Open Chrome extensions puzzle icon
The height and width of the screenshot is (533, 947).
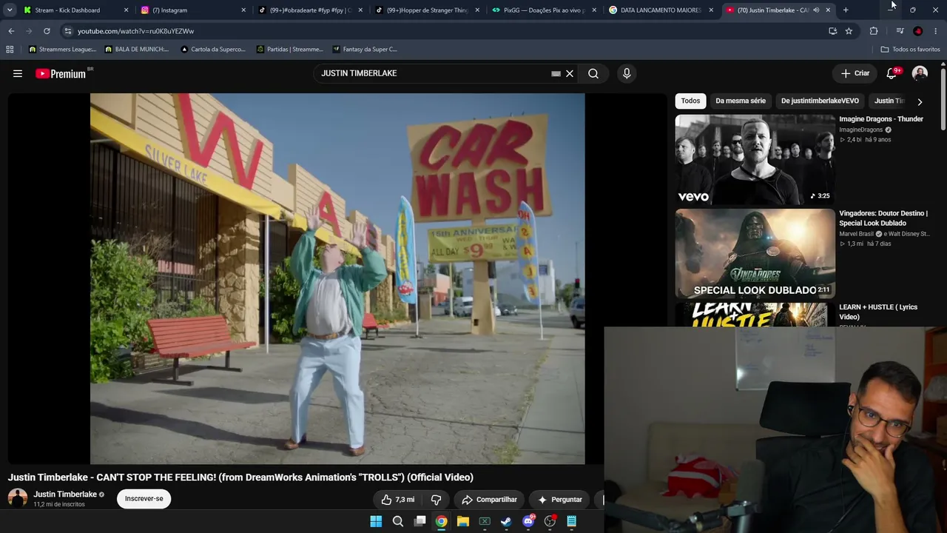pos(874,31)
